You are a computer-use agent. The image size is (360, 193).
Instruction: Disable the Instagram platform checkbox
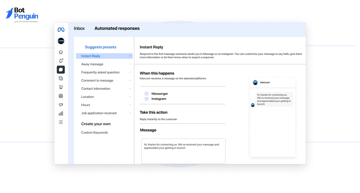coord(146,99)
